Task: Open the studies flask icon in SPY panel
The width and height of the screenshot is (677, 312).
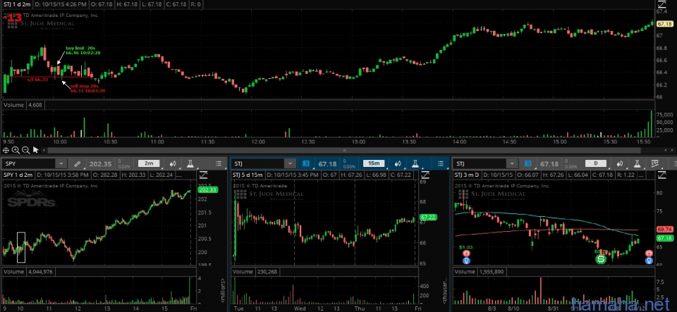Action: 190,163
